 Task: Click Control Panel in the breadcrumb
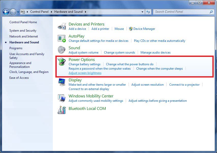tap(39, 12)
